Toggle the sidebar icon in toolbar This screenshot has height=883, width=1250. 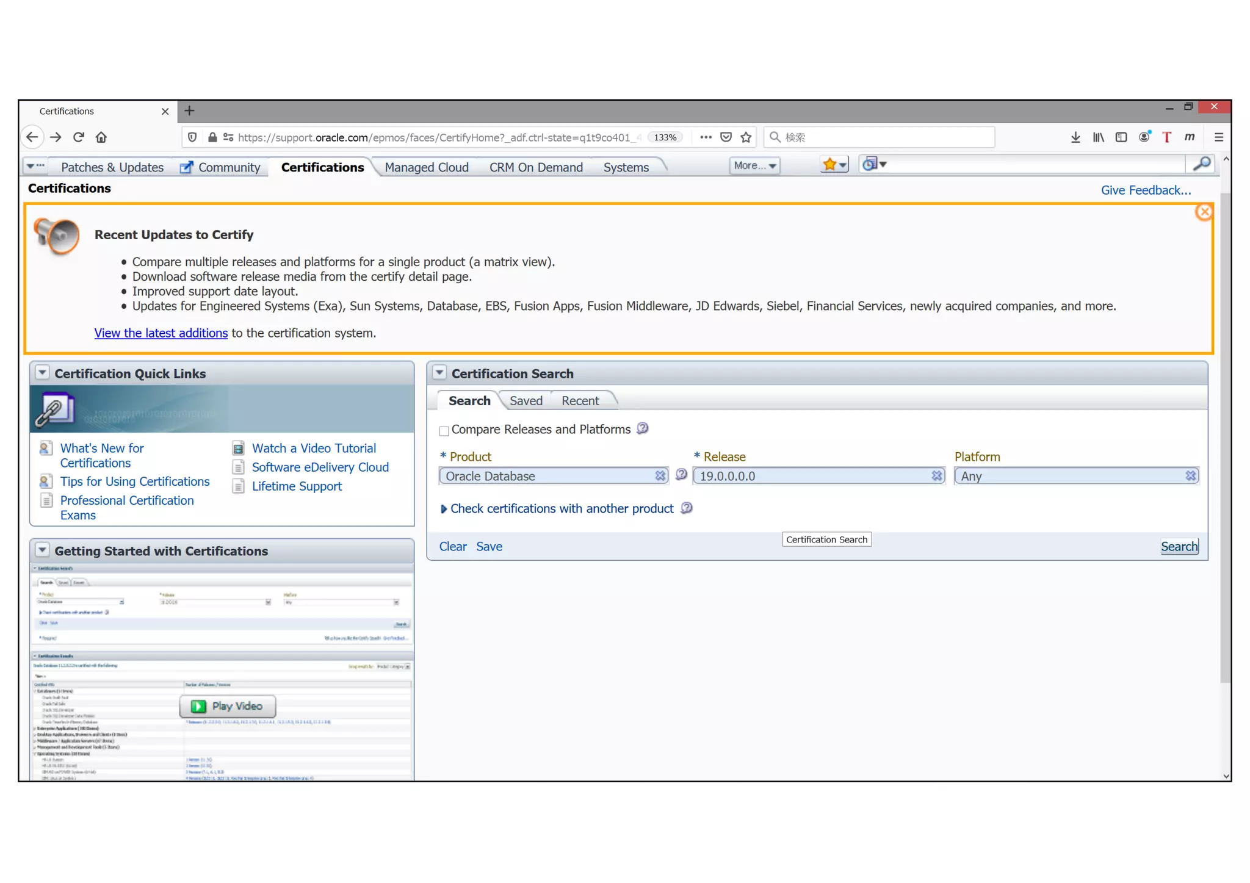point(1121,137)
